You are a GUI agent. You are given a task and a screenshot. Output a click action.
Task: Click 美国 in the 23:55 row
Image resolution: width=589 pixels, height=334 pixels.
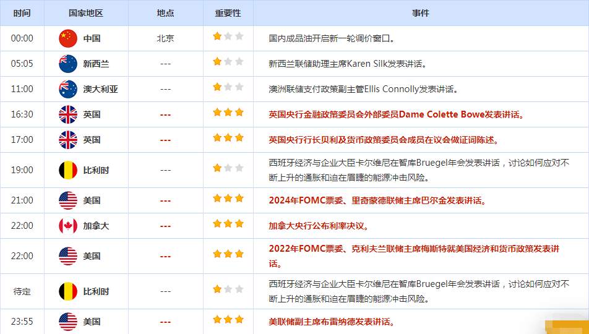pos(92,322)
